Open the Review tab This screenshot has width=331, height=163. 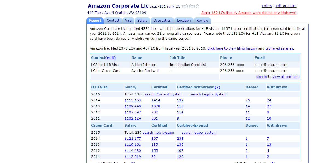pos(202,21)
